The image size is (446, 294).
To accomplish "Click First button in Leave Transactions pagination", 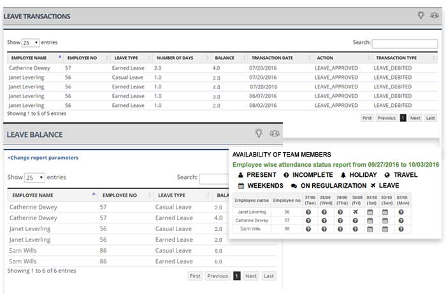I will pyautogui.click(x=367, y=118).
